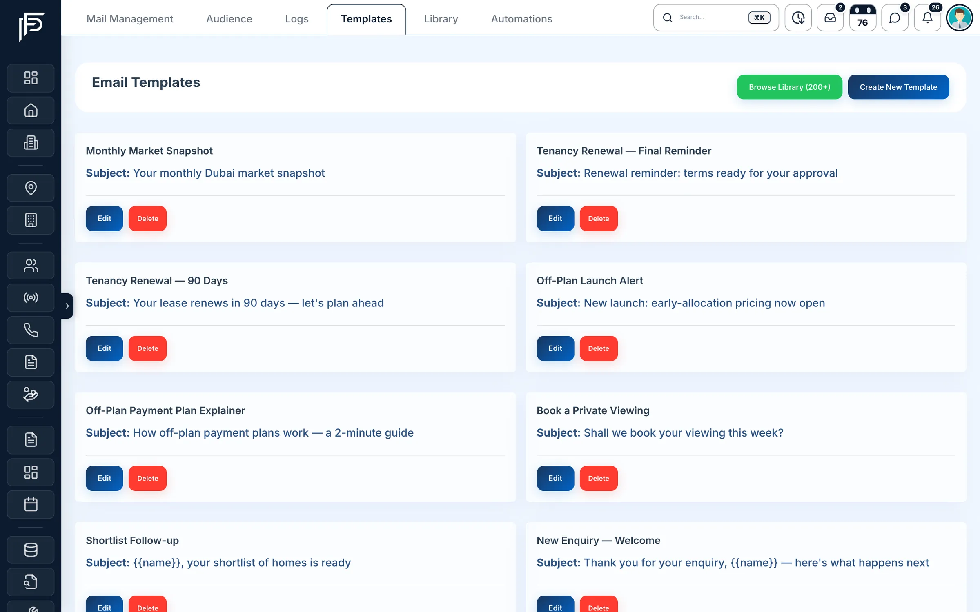
Task: Go to the home icon in sidebar
Action: 31,110
